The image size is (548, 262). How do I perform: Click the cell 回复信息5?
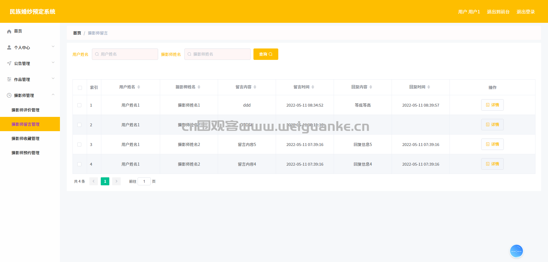[x=363, y=145]
